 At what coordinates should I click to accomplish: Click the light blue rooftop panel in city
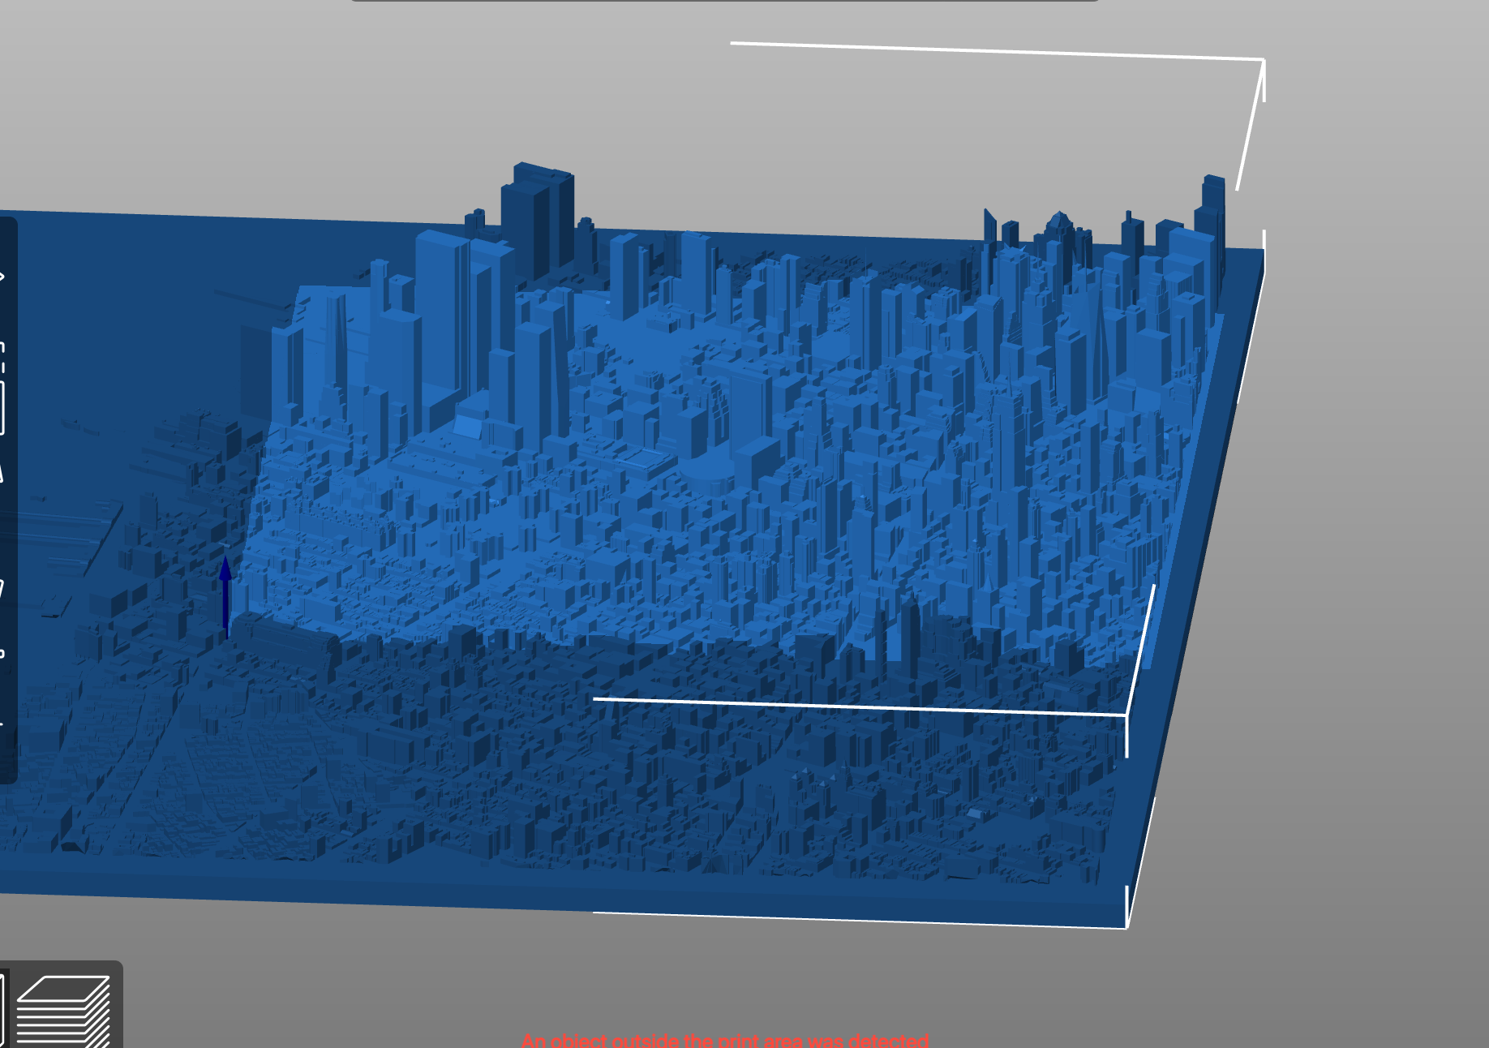point(467,427)
